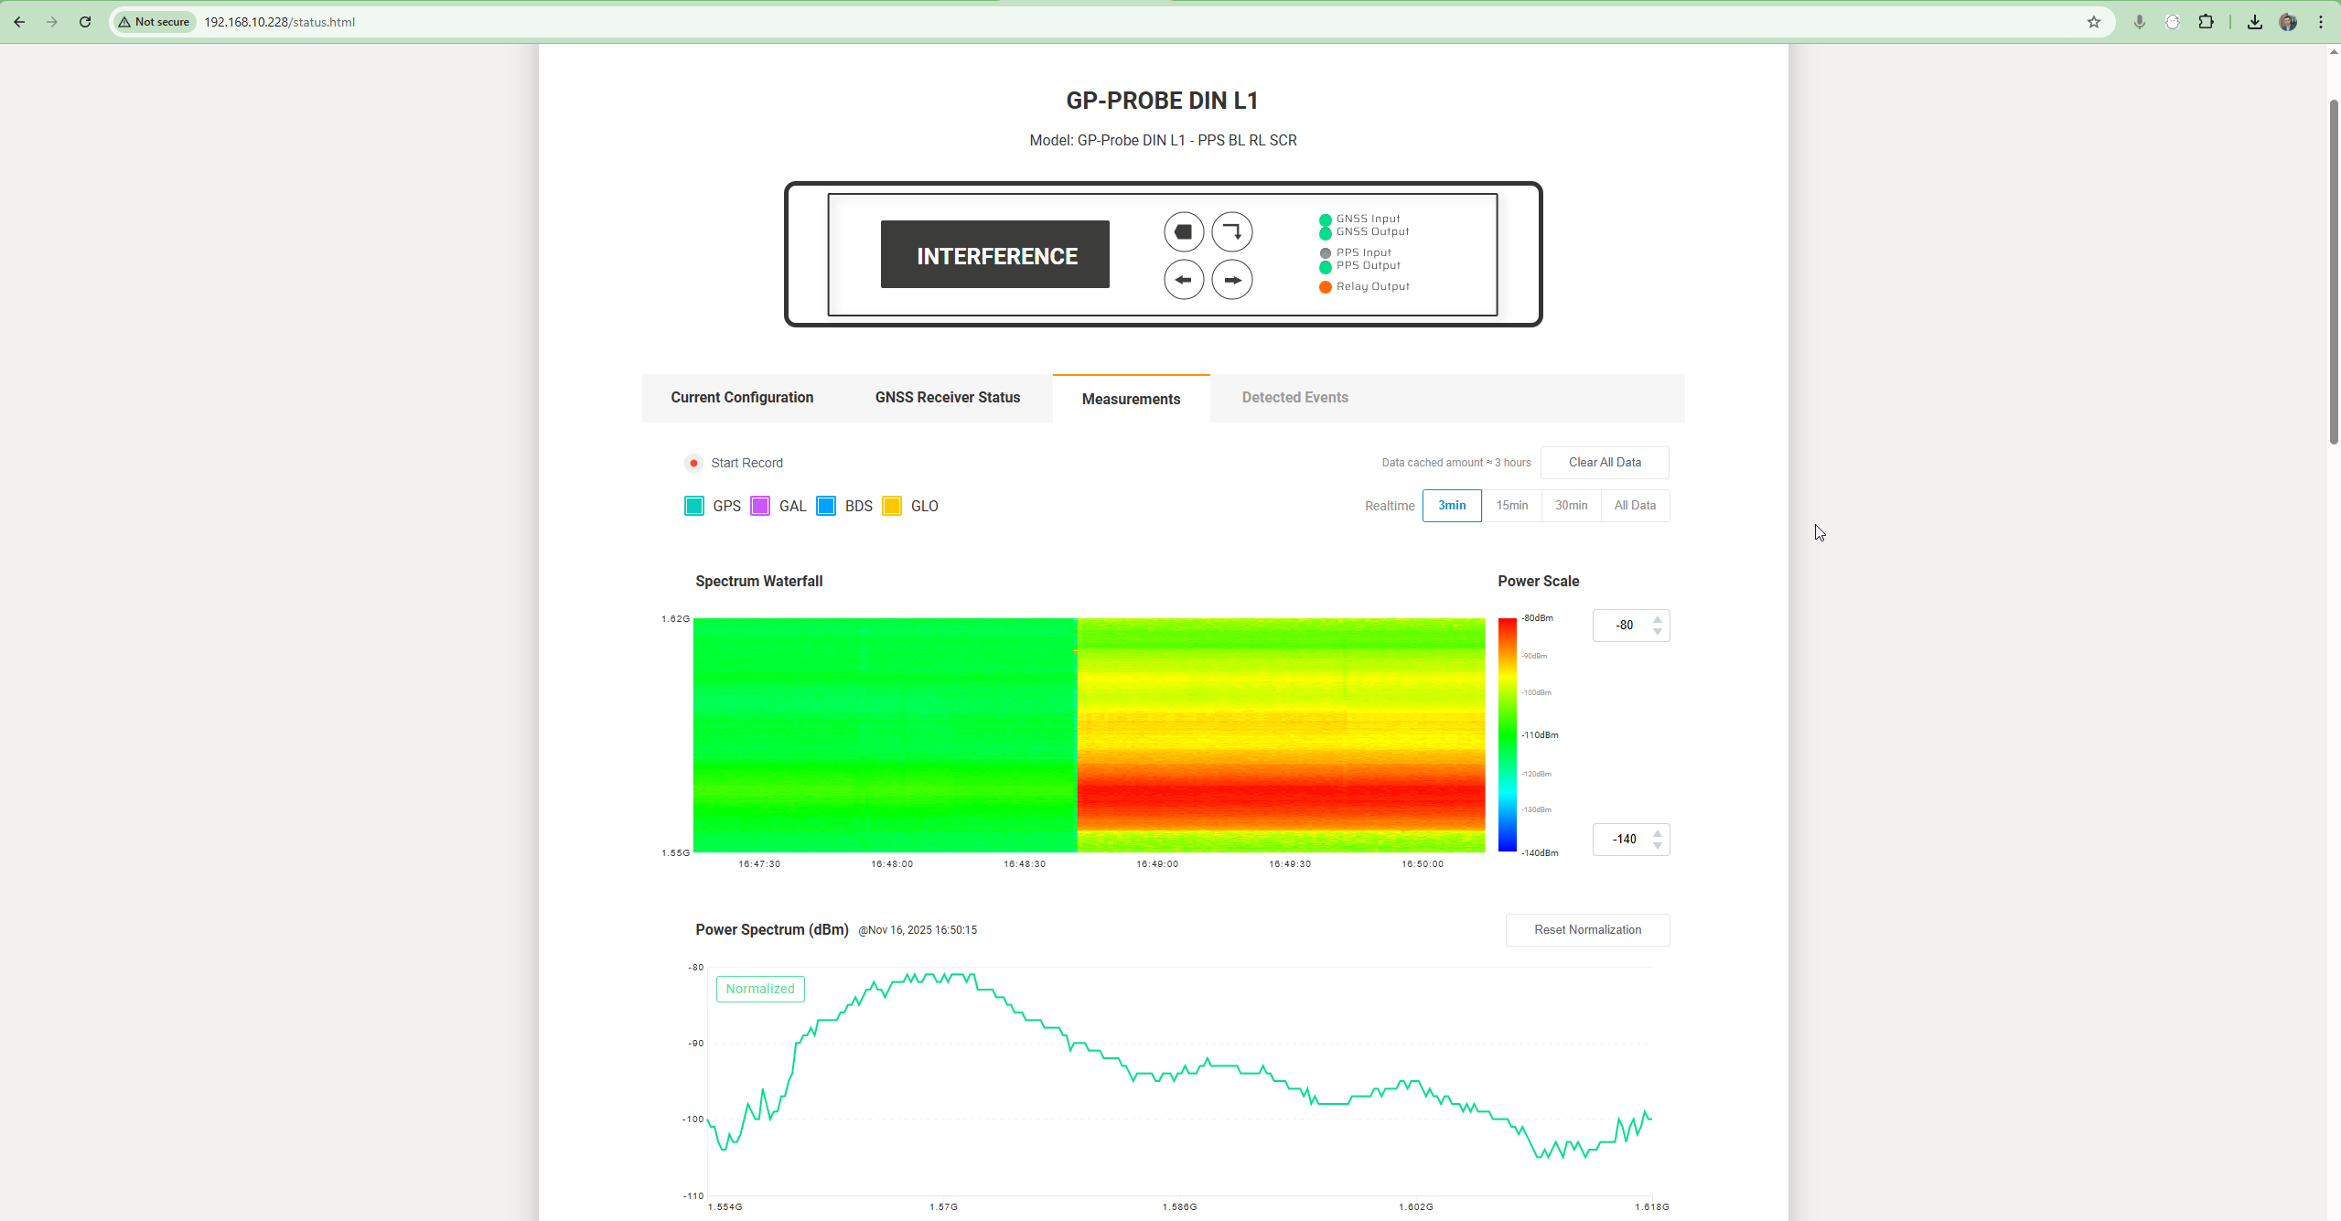Click the power scale color gradient bar
Image resolution: width=2341 pixels, height=1221 pixels.
tap(1507, 734)
